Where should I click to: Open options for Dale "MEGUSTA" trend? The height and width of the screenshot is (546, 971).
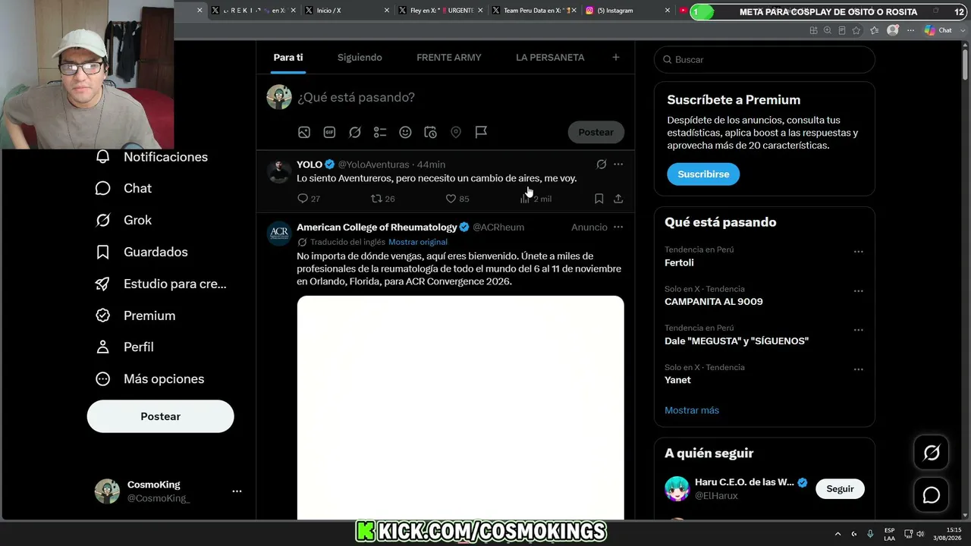859,331
